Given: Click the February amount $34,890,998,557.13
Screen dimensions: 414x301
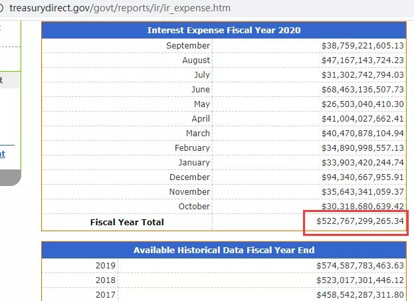Looking at the screenshot, I should point(363,148).
